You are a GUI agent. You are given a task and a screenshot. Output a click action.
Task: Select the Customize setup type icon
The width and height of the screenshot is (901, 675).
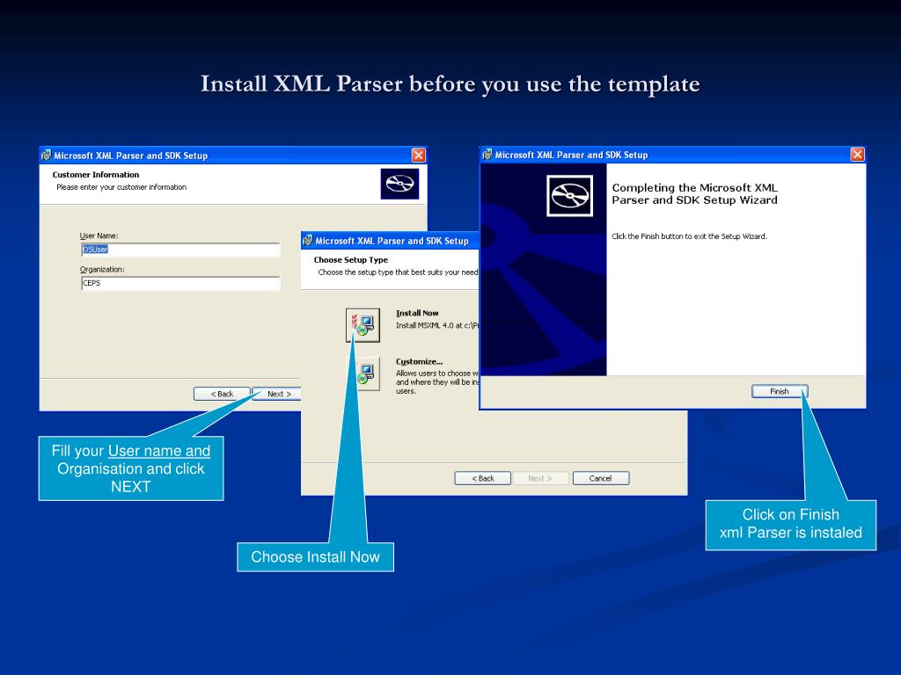click(x=363, y=374)
